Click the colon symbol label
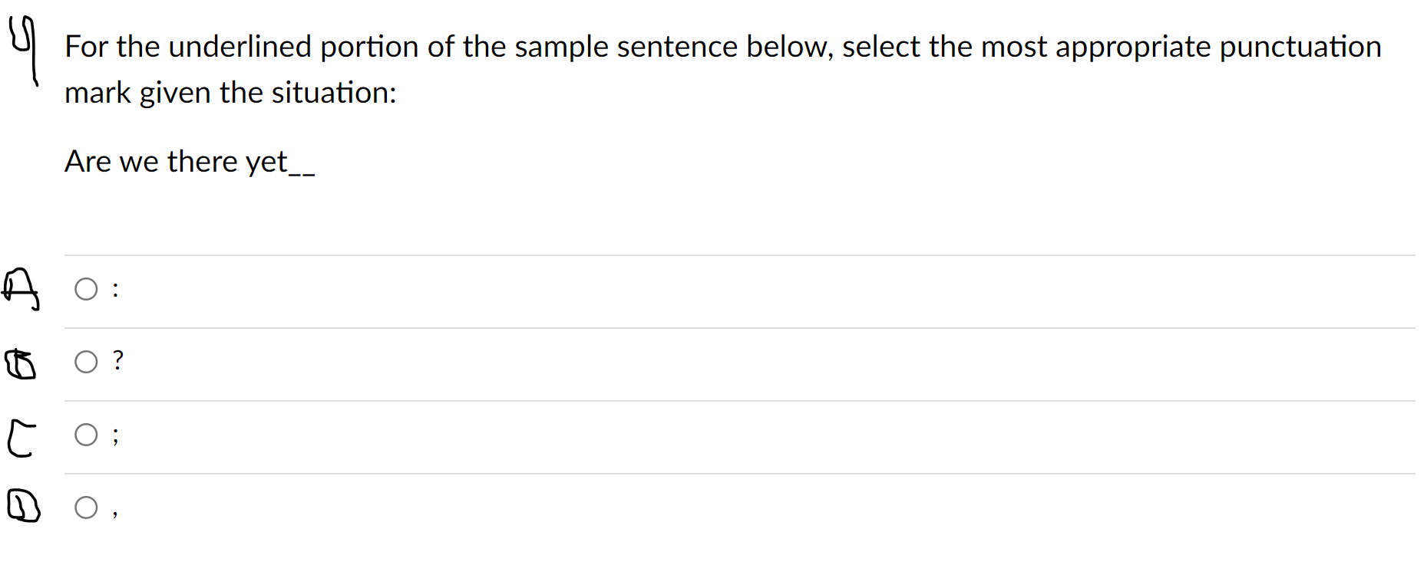 click(x=115, y=289)
